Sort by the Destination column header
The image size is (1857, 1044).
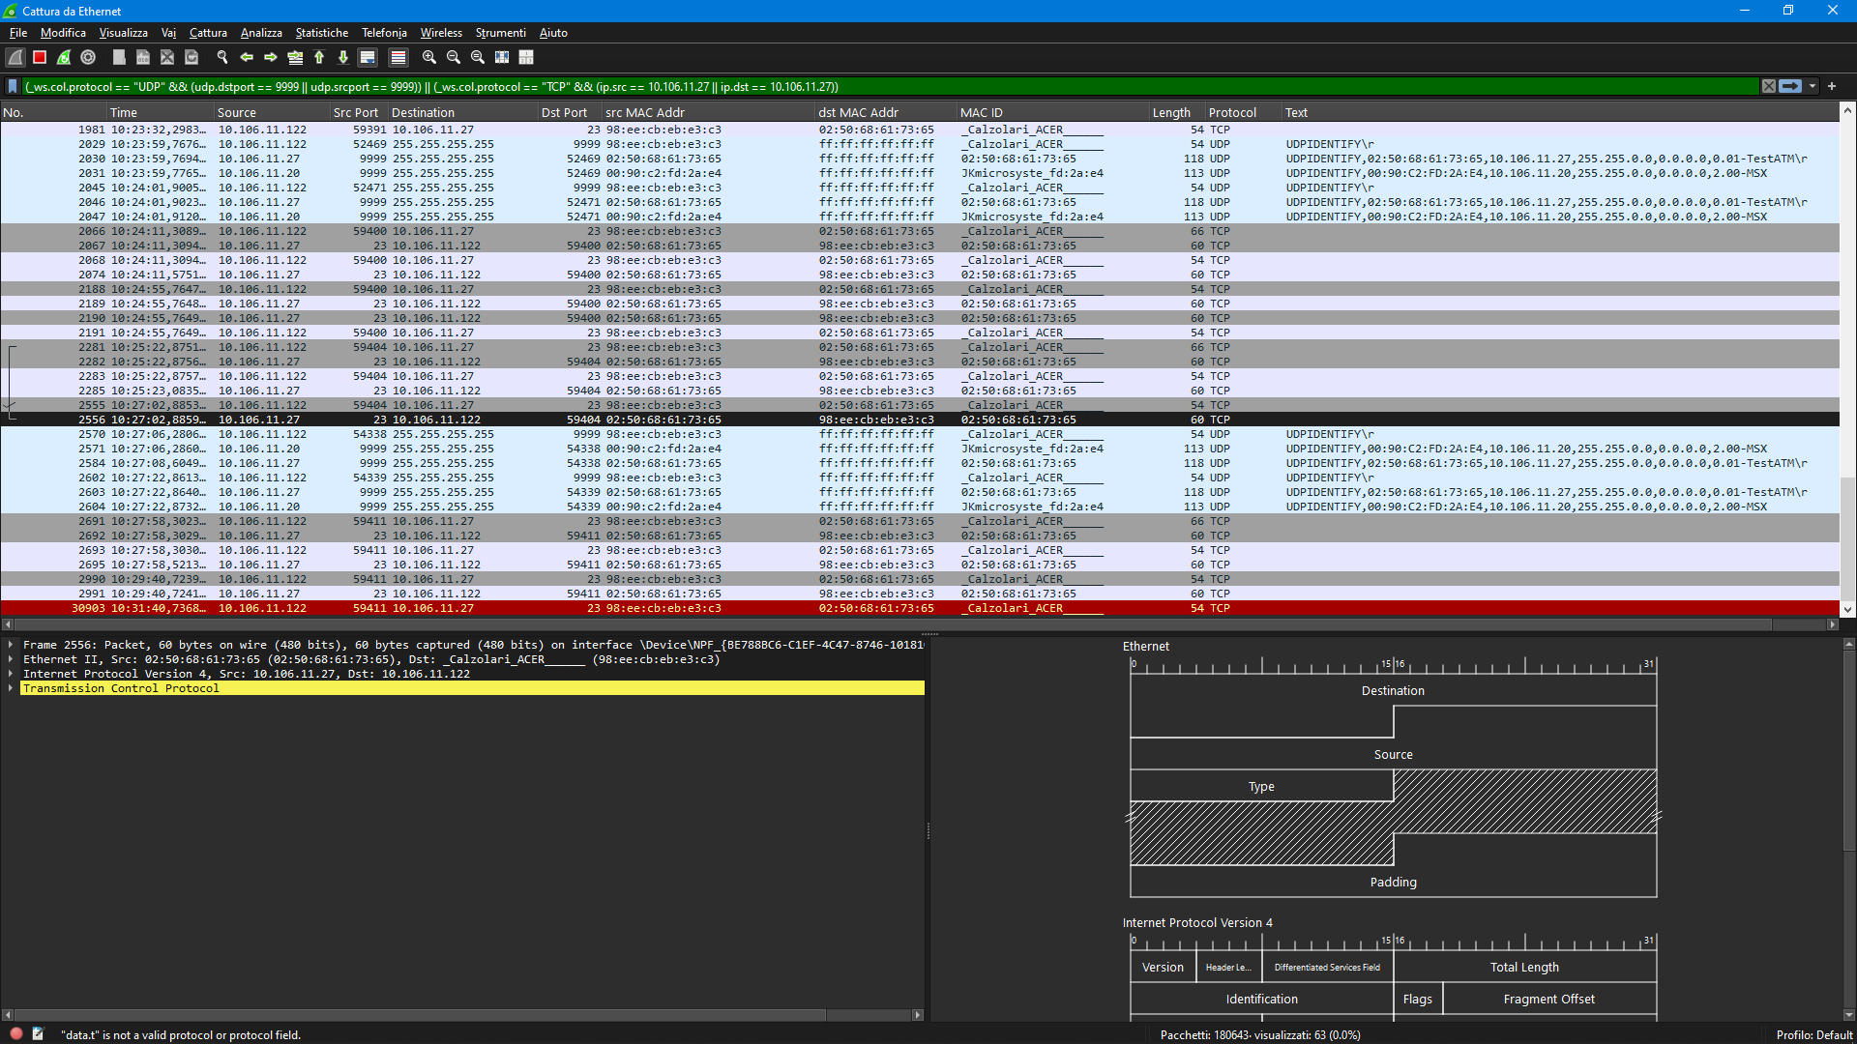pyautogui.click(x=463, y=113)
